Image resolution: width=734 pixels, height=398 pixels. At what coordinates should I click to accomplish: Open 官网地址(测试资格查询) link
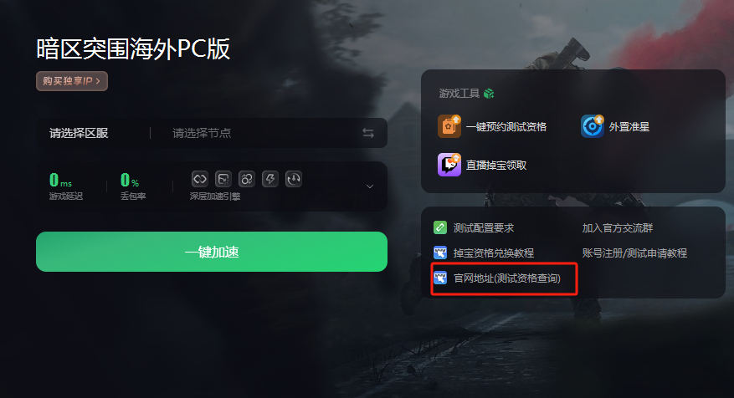[x=507, y=278]
